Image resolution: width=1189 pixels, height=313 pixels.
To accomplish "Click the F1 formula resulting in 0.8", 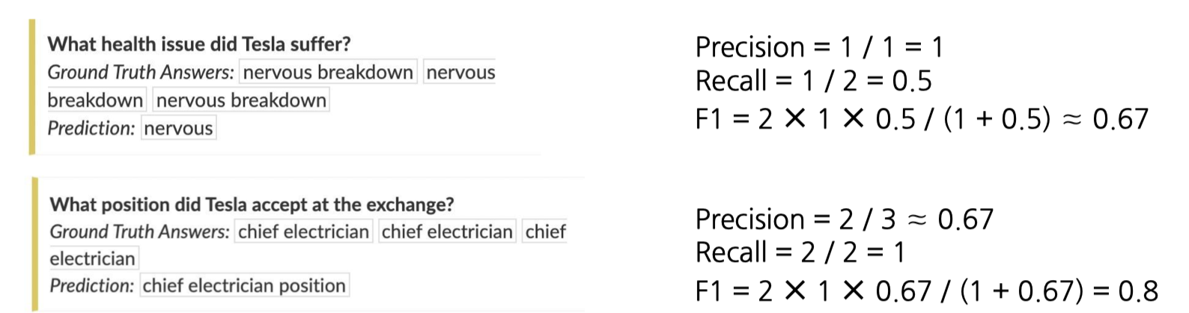I will 927,291.
